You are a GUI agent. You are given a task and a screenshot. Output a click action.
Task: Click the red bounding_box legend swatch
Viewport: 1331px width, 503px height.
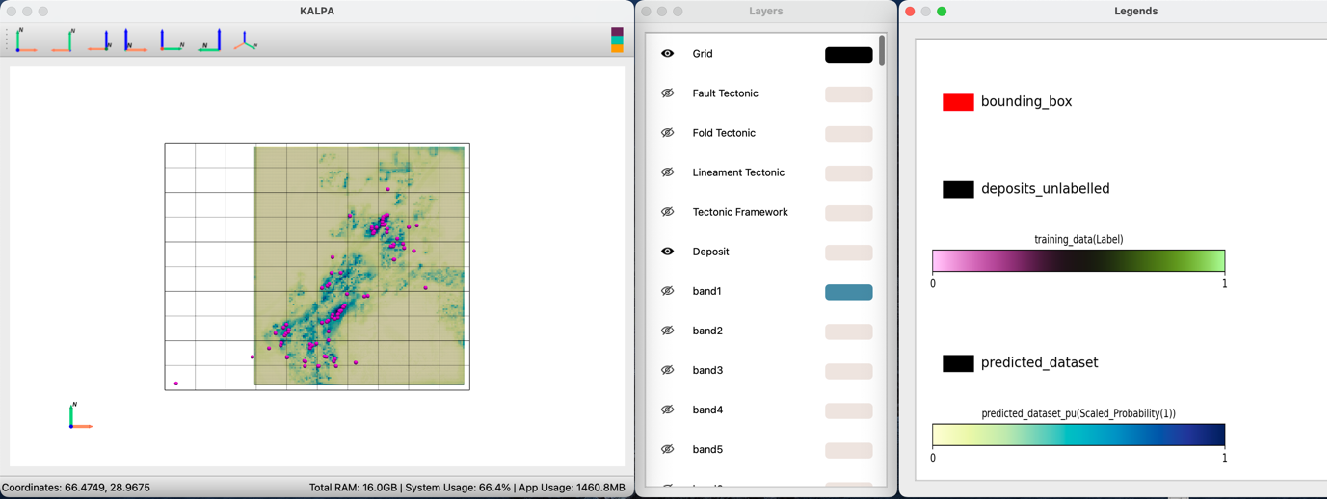960,102
